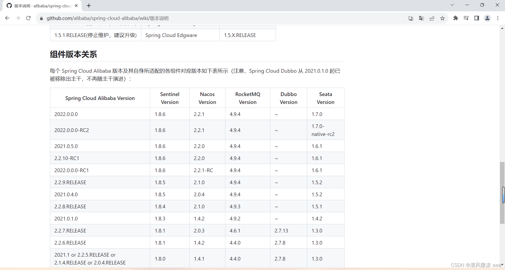Viewport: 505px width, 270px height.
Task: Click the Spring Cloud Alibaba Version header
Action: pyautogui.click(x=100, y=98)
